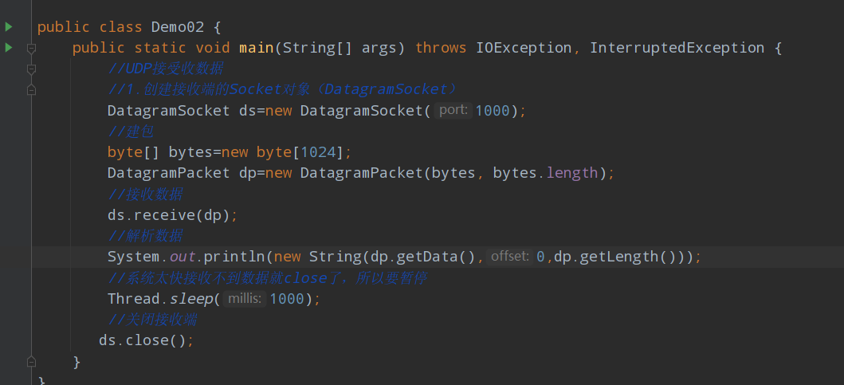Collapse the main method fold marker
The height and width of the screenshot is (385, 844).
(x=31, y=48)
